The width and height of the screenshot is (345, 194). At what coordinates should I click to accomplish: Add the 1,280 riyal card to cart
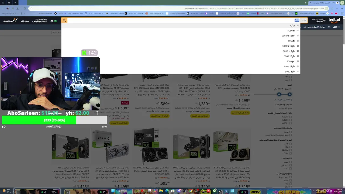click(200, 116)
